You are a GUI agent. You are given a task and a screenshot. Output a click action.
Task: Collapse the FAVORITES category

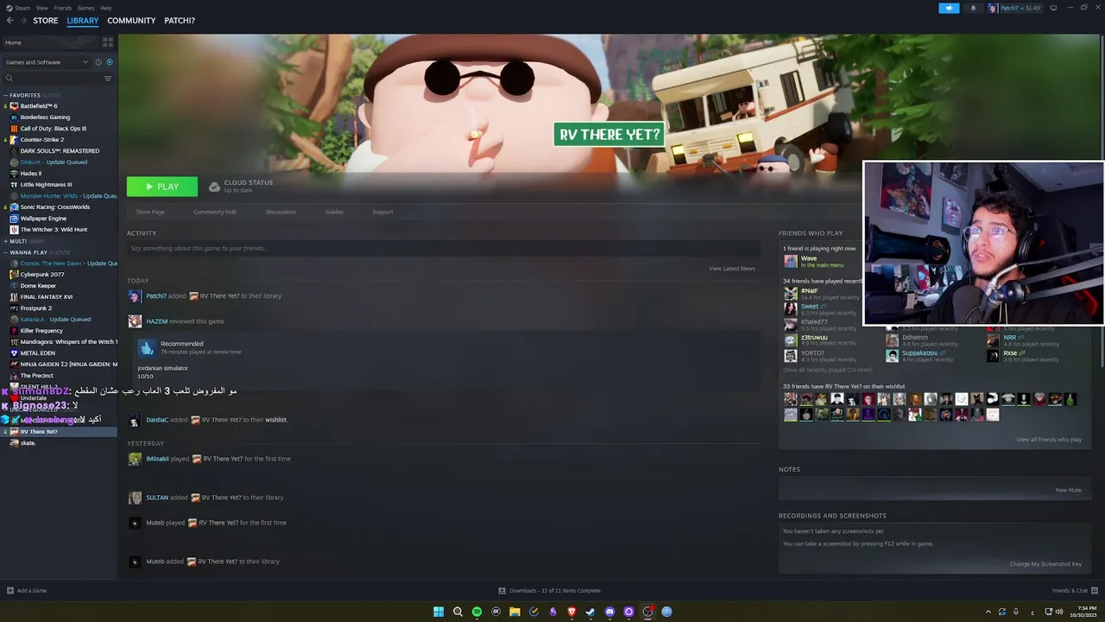(5, 95)
